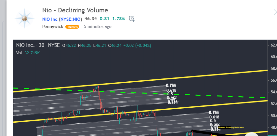
Task: Click the 'NIO Inc.' chart symbol label
Action: coord(25,45)
